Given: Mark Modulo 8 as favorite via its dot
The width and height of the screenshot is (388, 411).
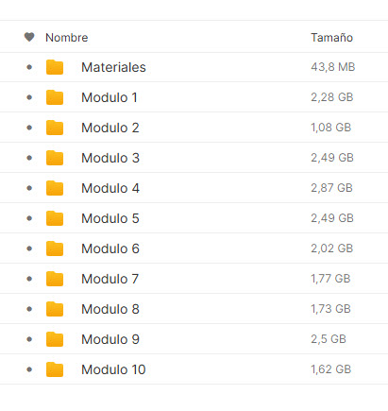Looking at the screenshot, I should point(29,309).
